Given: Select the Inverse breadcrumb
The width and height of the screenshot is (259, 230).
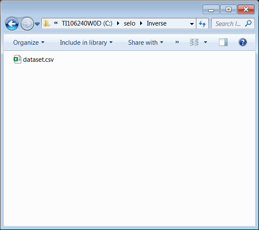Looking at the screenshot, I should coord(157,23).
